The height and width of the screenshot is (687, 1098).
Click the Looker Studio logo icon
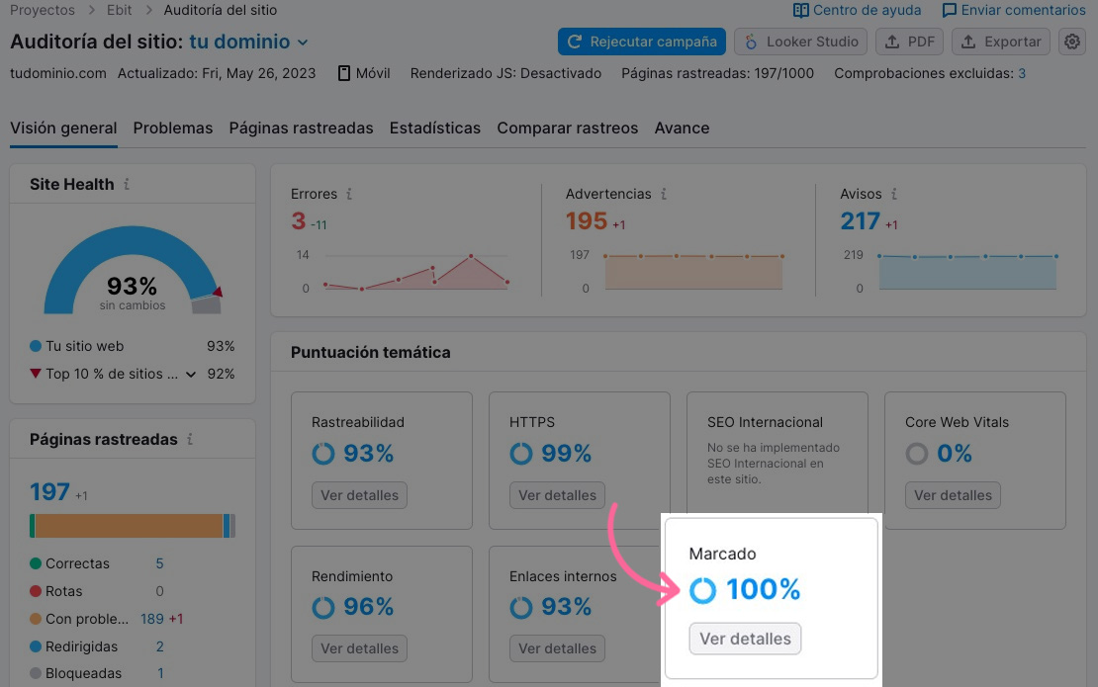752,42
